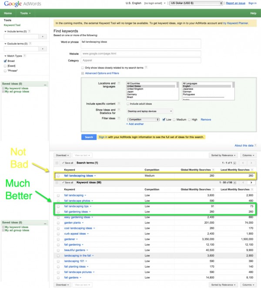Expand options for garden plants keyword
Screen dimensions: 261x288
(x=83, y=223)
